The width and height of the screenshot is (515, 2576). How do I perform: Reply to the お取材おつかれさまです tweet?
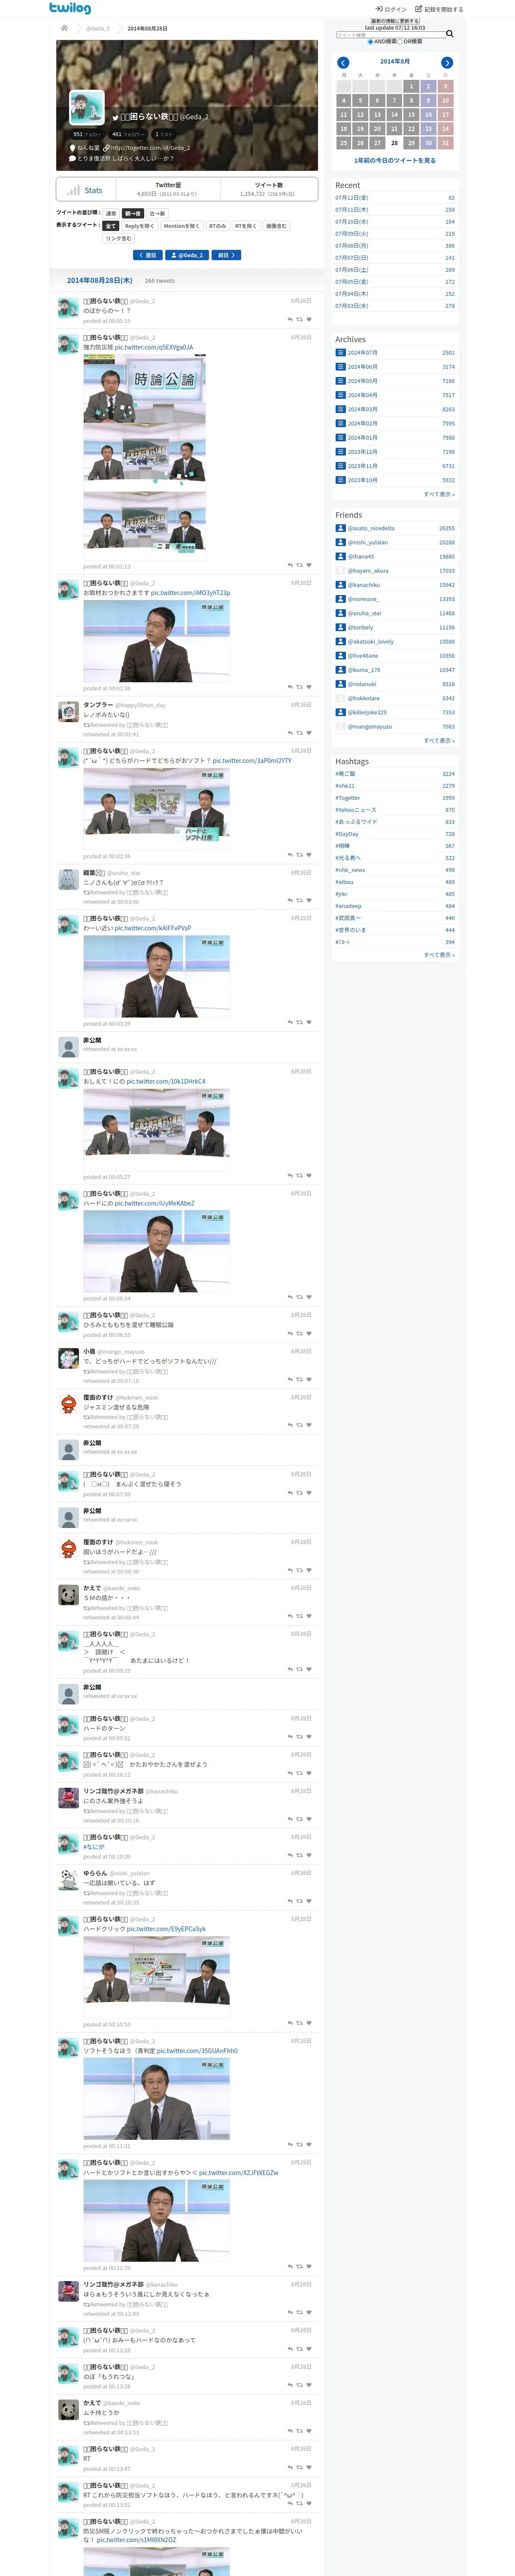(x=290, y=687)
